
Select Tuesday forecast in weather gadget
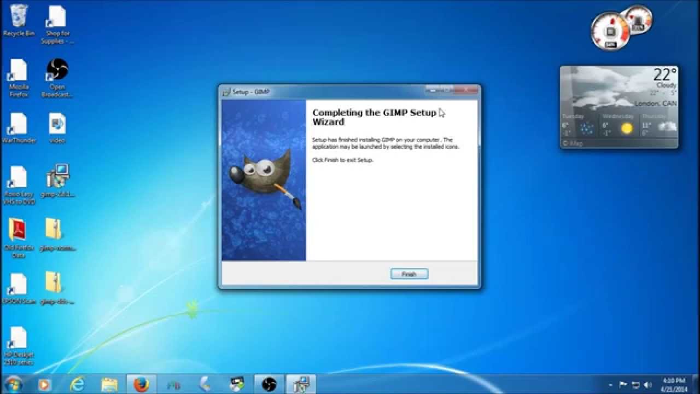[x=580, y=125]
